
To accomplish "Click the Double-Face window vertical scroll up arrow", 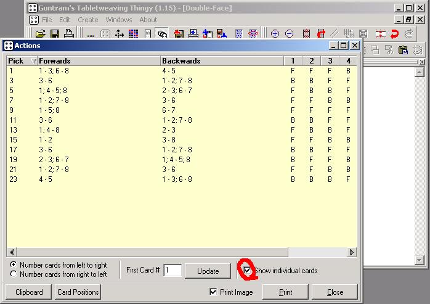I will (x=420, y=72).
